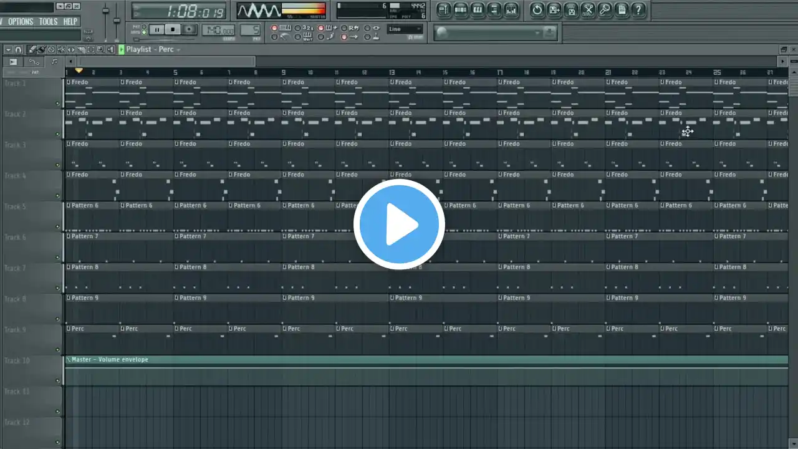Show the browser panel

(494, 9)
